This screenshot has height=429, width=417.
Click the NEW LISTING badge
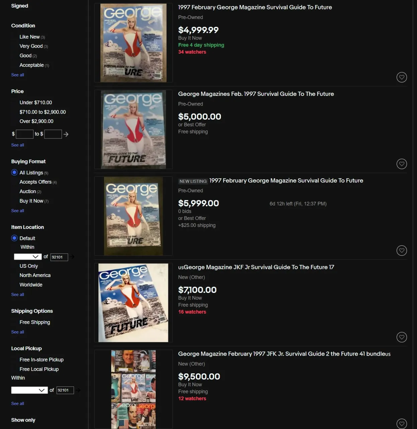(193, 181)
